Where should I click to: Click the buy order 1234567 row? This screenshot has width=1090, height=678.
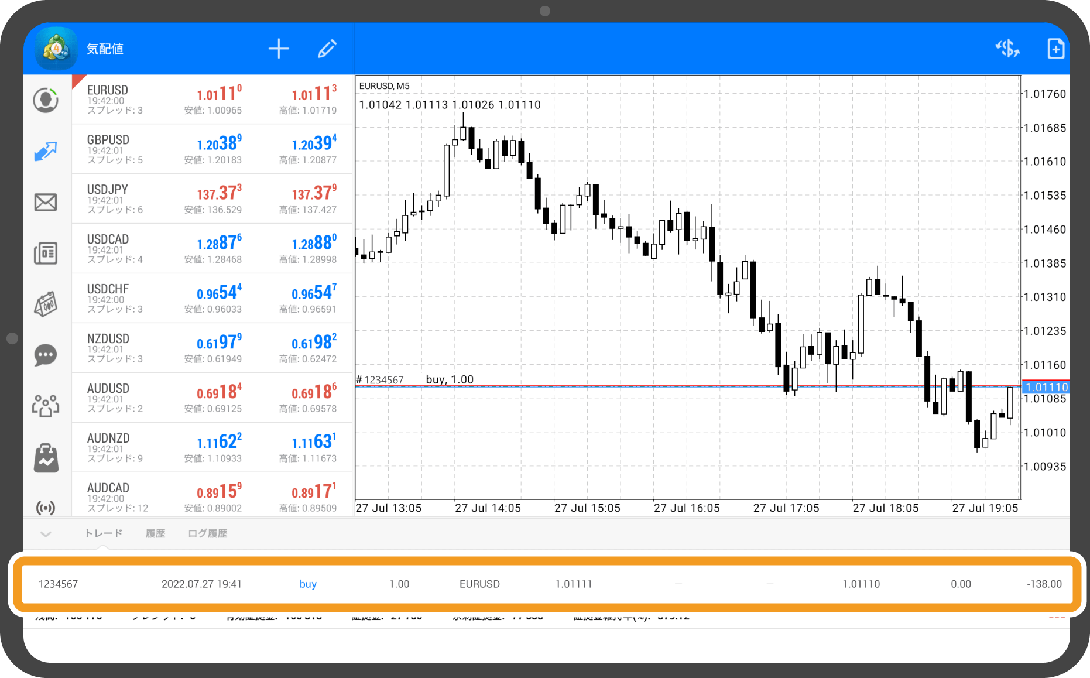(544, 584)
